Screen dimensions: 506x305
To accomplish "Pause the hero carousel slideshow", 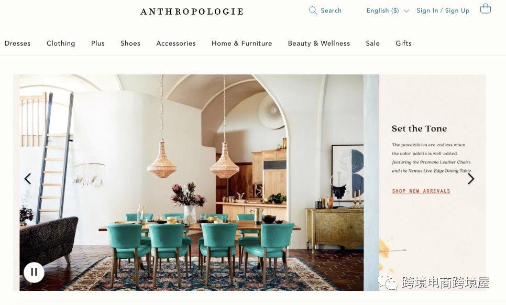I will pyautogui.click(x=34, y=272).
